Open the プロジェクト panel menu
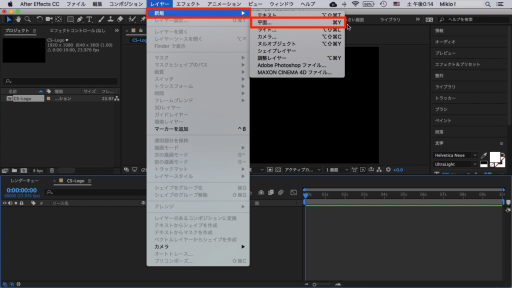Image resolution: width=512 pixels, height=288 pixels. (34, 30)
